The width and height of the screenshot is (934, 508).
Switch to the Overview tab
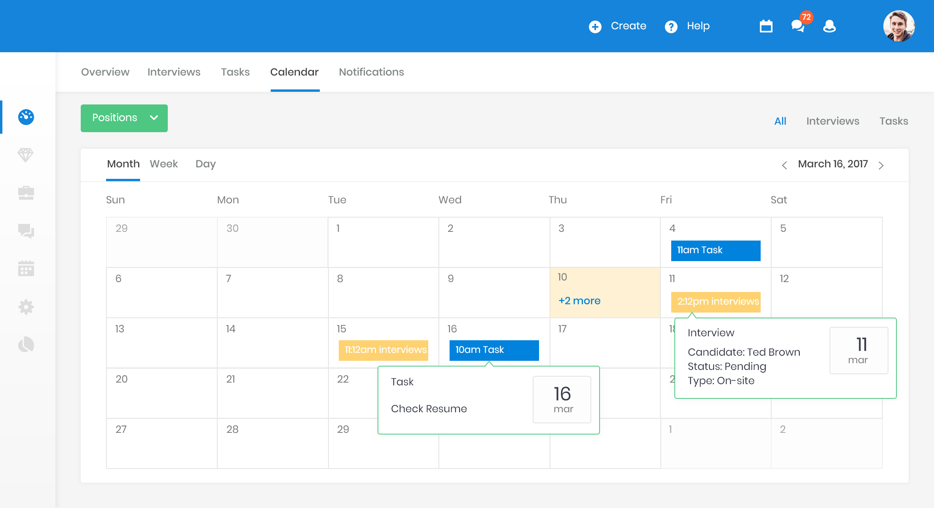pyautogui.click(x=105, y=72)
